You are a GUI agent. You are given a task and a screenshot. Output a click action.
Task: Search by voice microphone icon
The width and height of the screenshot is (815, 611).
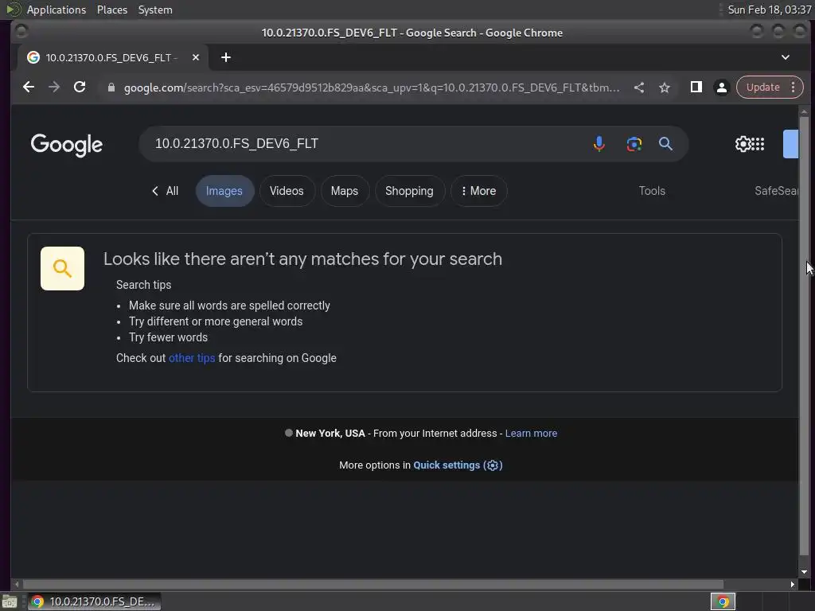(x=599, y=144)
